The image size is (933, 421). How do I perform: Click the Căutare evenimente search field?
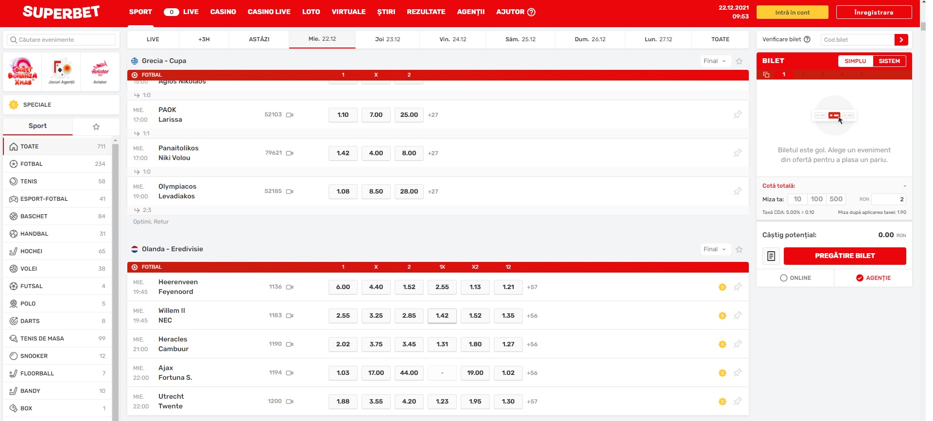coord(61,40)
